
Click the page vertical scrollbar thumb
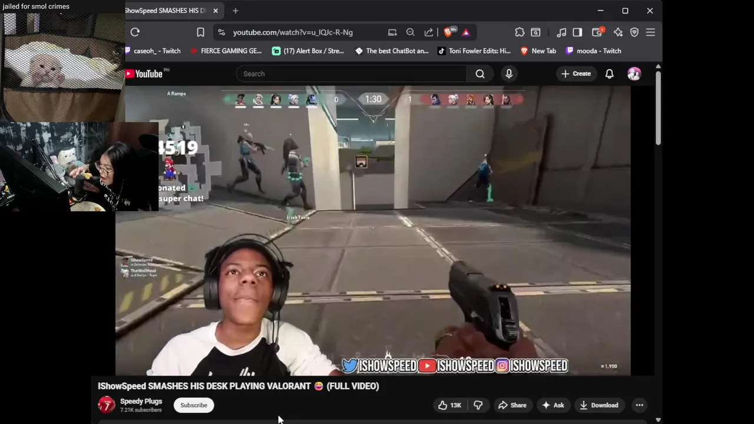(x=658, y=108)
